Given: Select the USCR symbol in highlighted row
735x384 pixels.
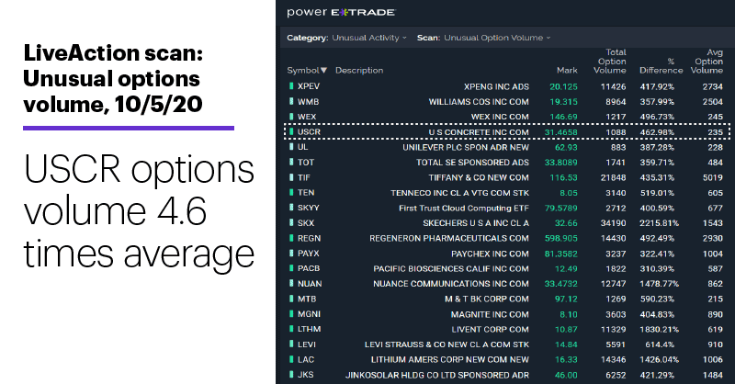Looking at the screenshot, I should tap(309, 131).
